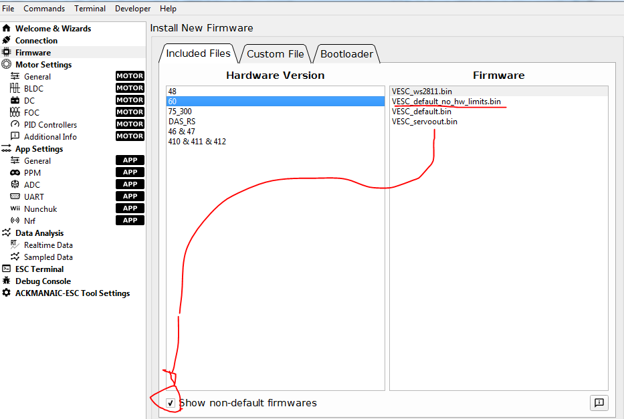The height and width of the screenshot is (419, 624).
Task: Select hardware version 75_300
Action: pos(181,112)
